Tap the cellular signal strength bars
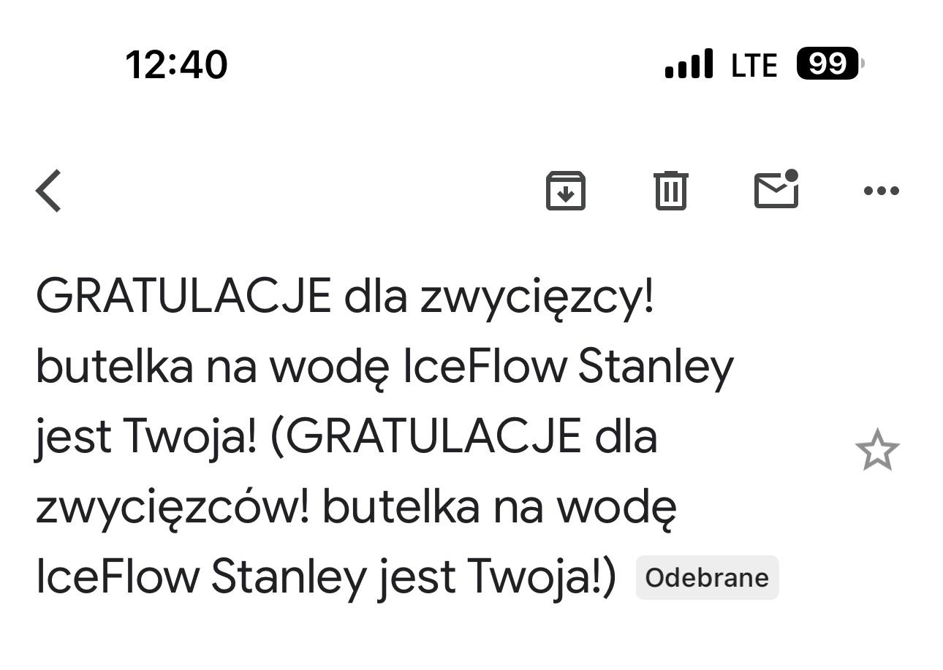 click(689, 64)
